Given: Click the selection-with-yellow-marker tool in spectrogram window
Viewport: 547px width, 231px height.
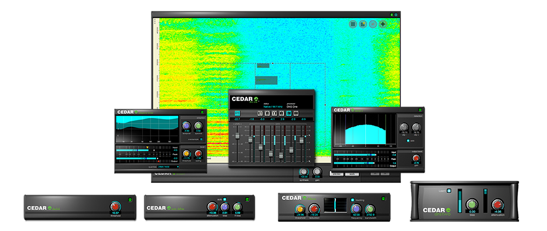Looking at the screenshot, I should (363, 24).
